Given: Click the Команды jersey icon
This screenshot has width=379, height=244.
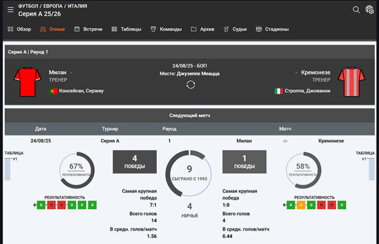Looking at the screenshot, I should pos(153,29).
